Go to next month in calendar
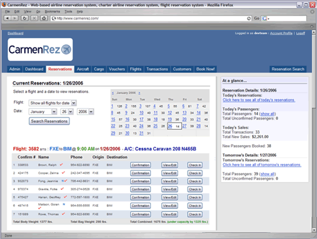This screenshot has width=317, height=239. point(139,93)
